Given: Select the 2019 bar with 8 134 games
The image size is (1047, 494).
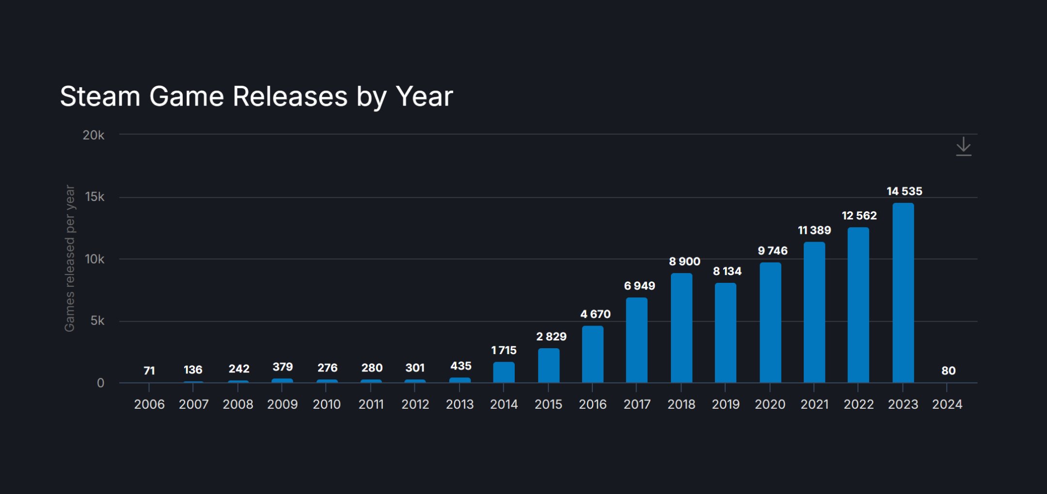Looking at the screenshot, I should [x=725, y=333].
